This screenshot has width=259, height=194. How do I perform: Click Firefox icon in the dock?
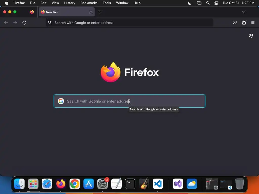point(61,184)
